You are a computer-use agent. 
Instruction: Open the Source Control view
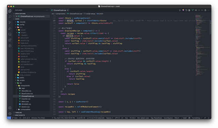click(10, 23)
